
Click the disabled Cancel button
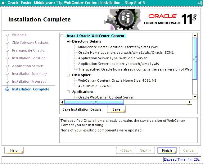(189, 150)
